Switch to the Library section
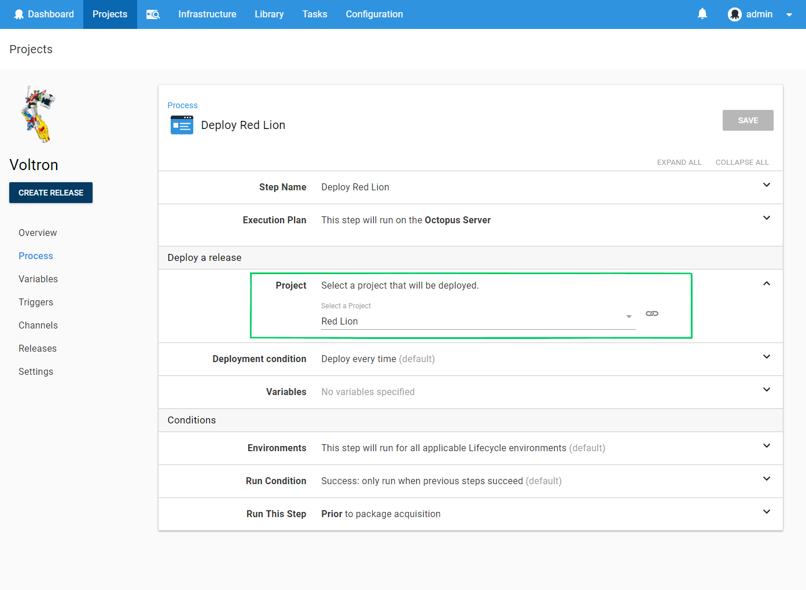The image size is (806, 590). [268, 14]
